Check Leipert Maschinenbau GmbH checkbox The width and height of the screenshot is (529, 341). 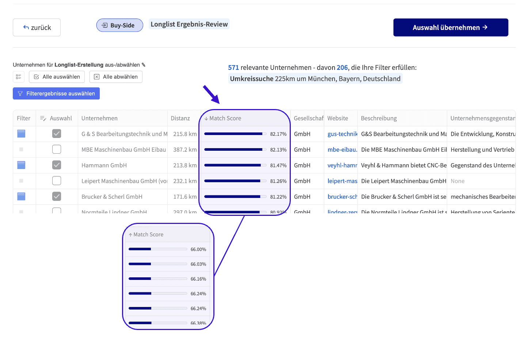point(57,181)
